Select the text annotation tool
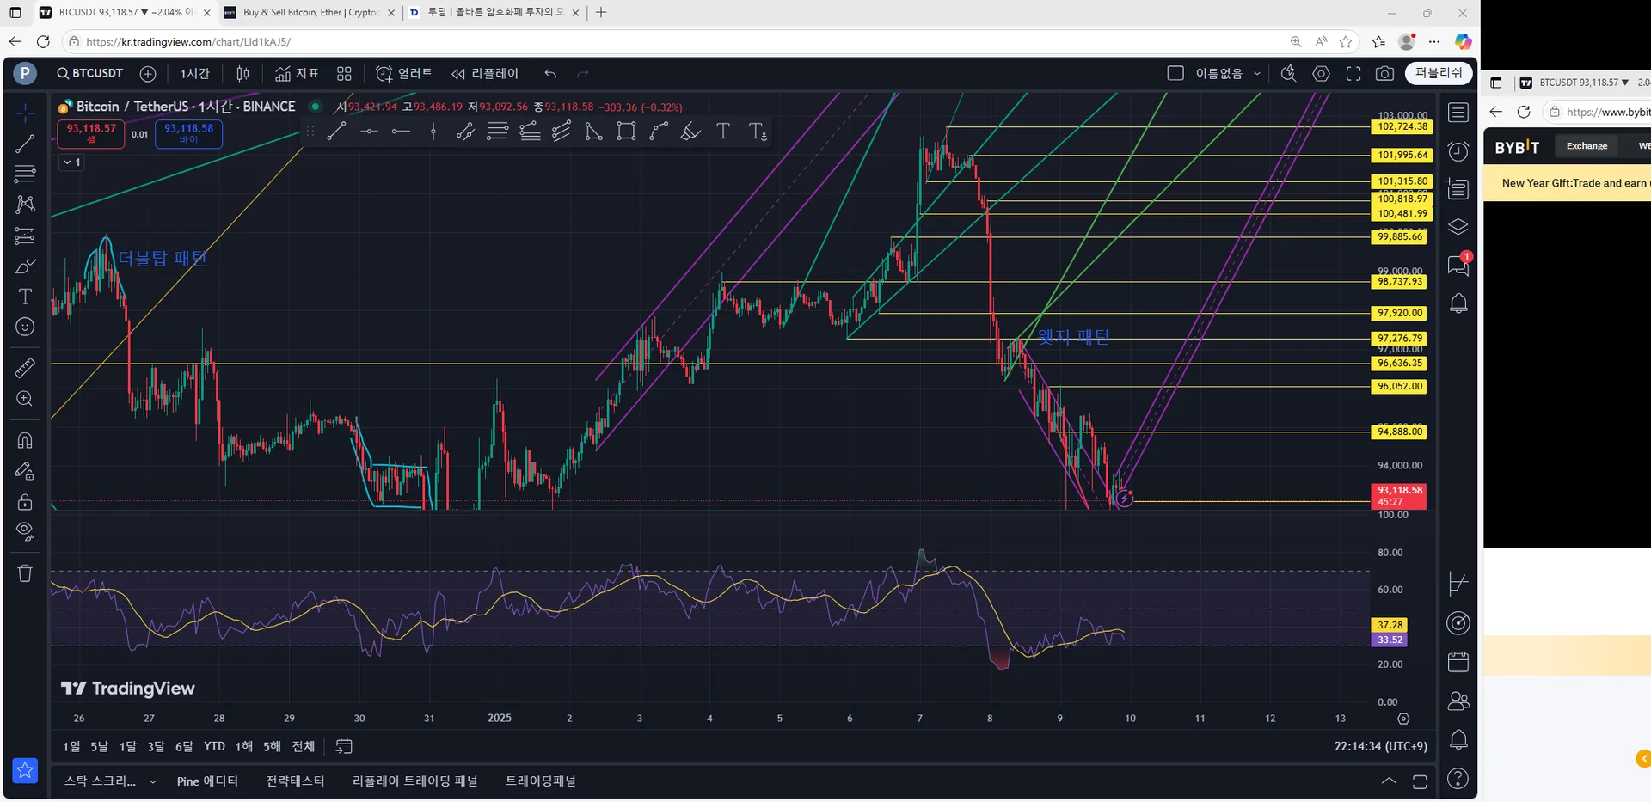 (x=25, y=297)
